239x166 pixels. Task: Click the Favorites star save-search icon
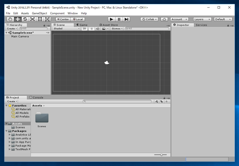point(167,101)
